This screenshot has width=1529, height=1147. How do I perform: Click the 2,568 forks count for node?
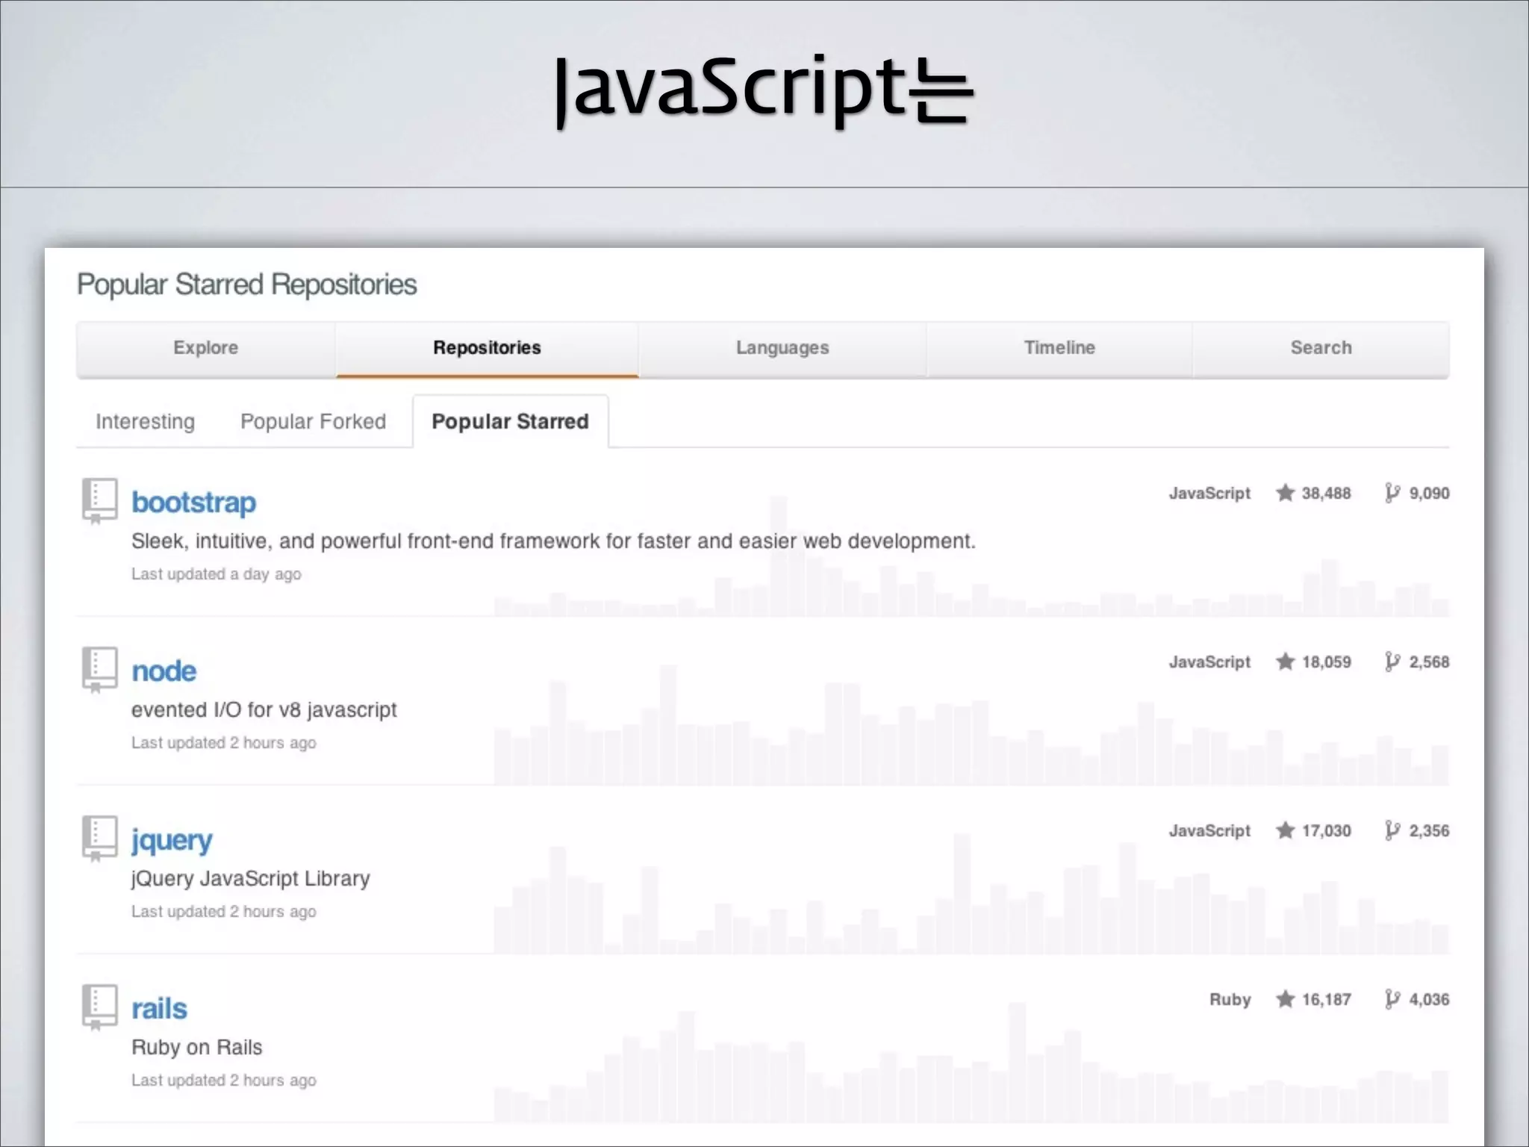[x=1429, y=662]
